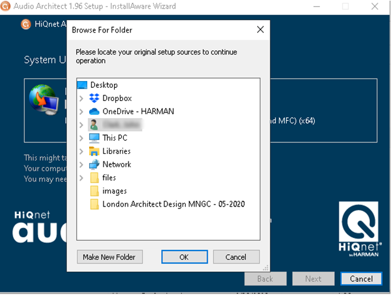This screenshot has height=295, width=392.
Task: Click the images folder icon
Action: (95, 191)
